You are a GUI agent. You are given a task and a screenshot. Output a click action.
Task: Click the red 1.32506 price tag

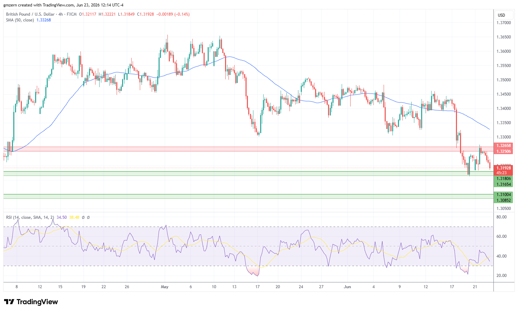point(503,151)
